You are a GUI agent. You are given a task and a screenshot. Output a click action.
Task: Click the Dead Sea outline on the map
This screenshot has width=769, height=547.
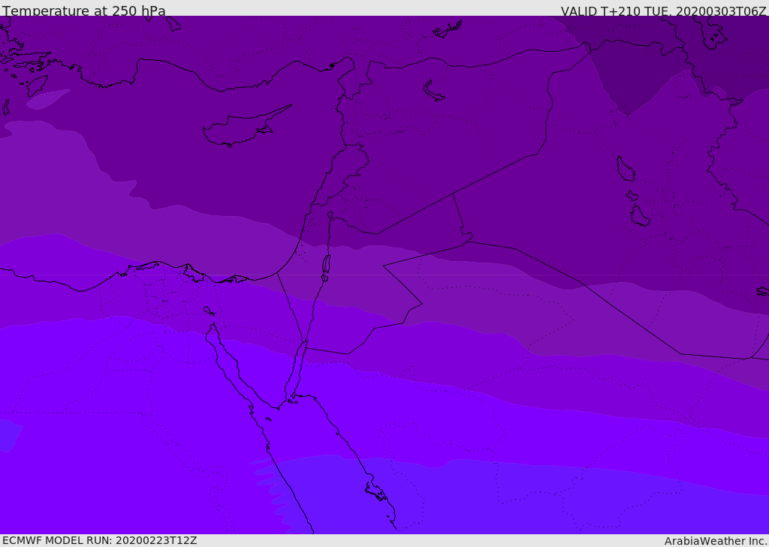click(x=326, y=264)
